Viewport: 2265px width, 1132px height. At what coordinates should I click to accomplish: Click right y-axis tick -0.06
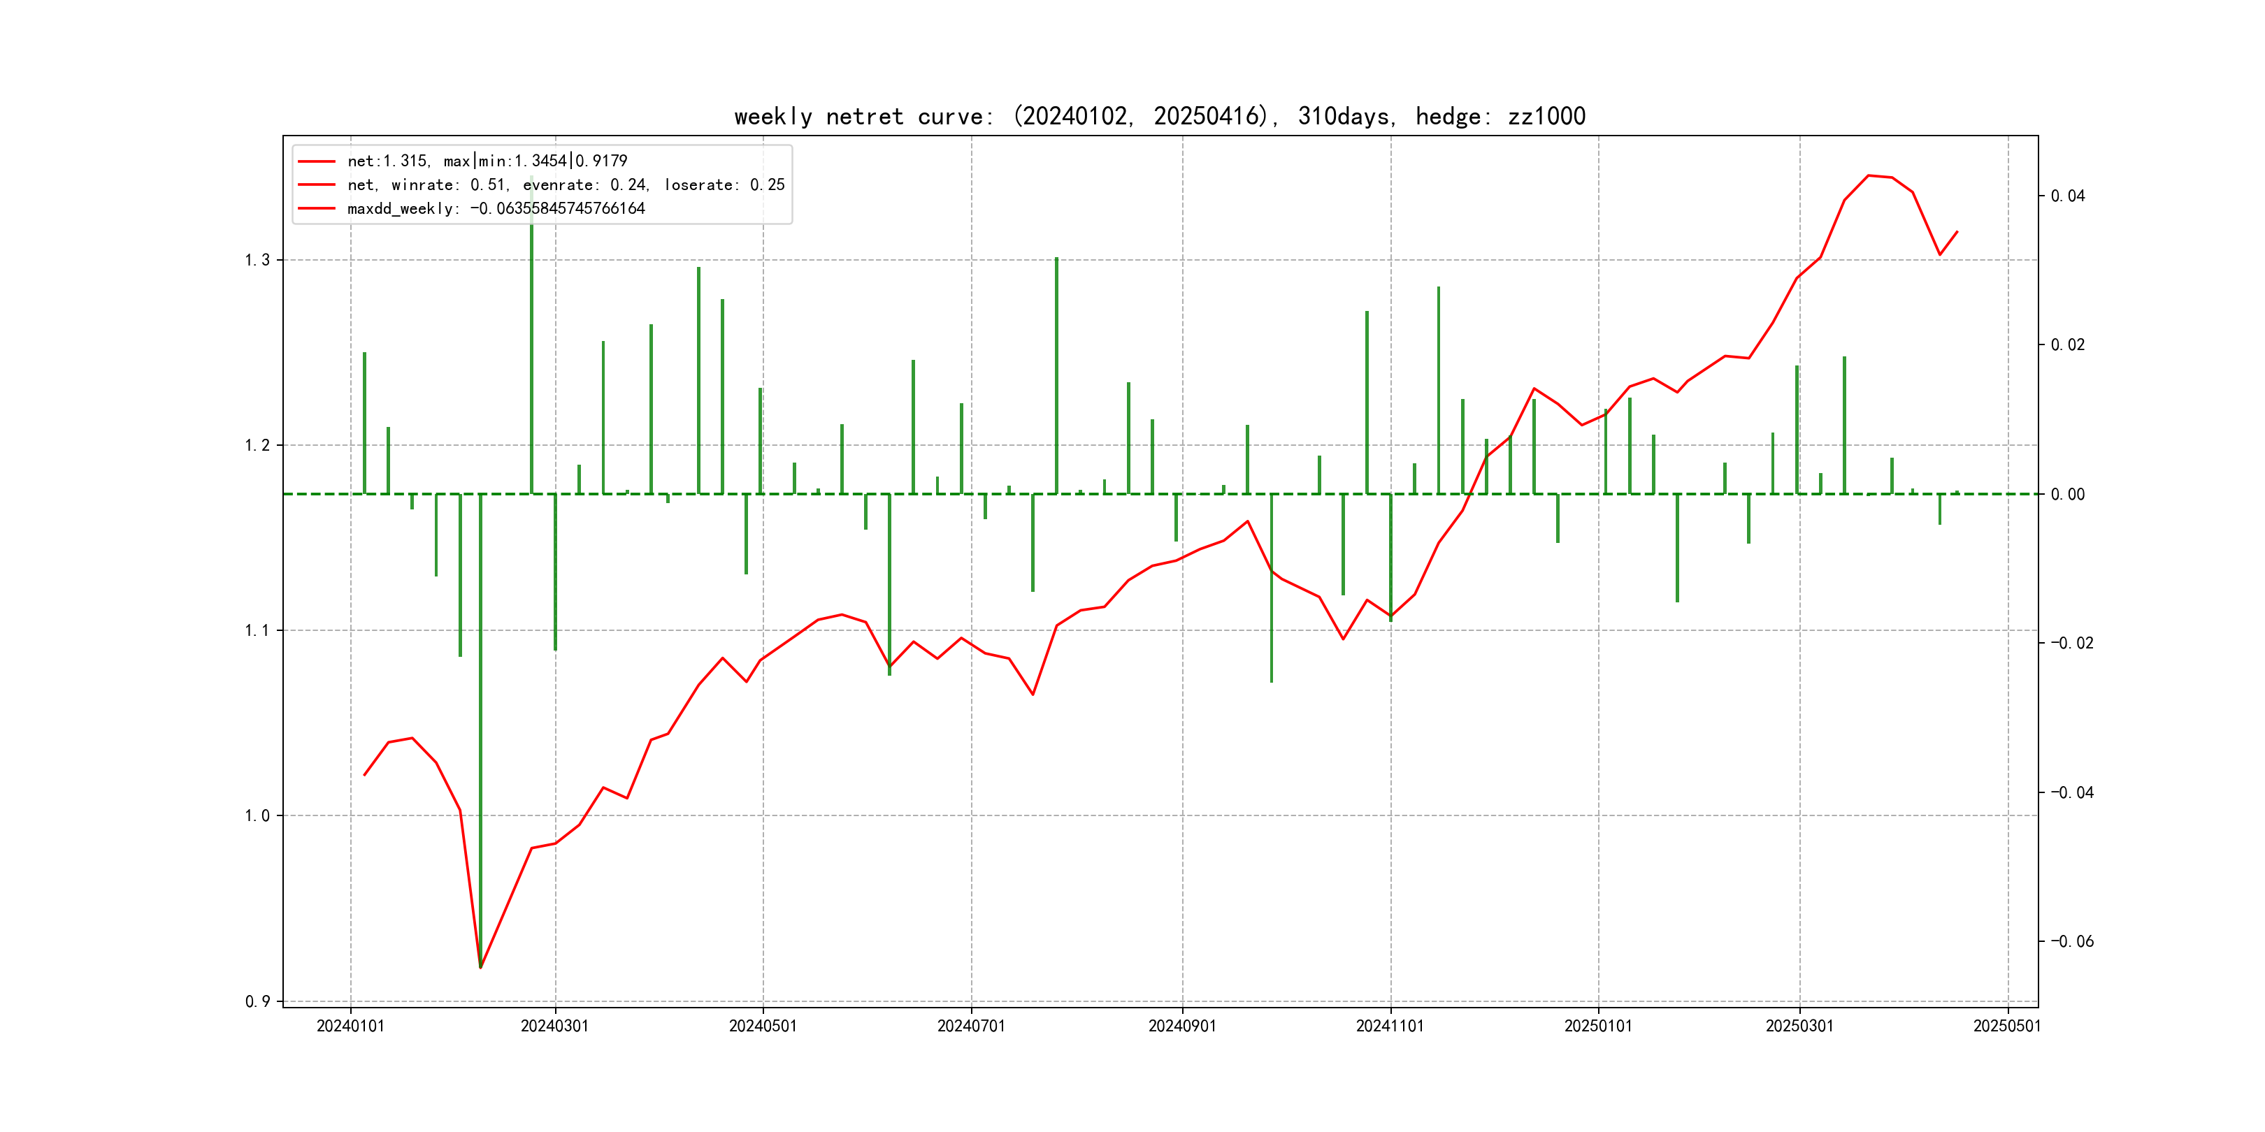point(2071,941)
